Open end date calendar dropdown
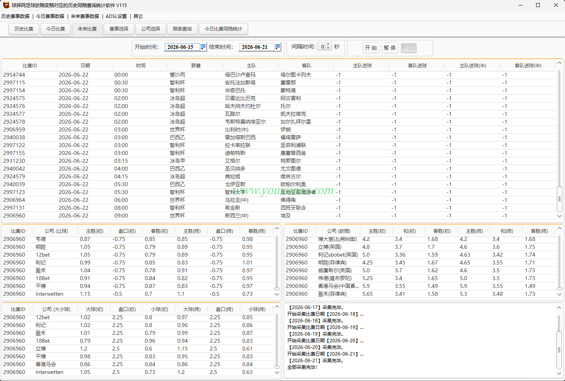The width and height of the screenshot is (565, 381). (277, 47)
